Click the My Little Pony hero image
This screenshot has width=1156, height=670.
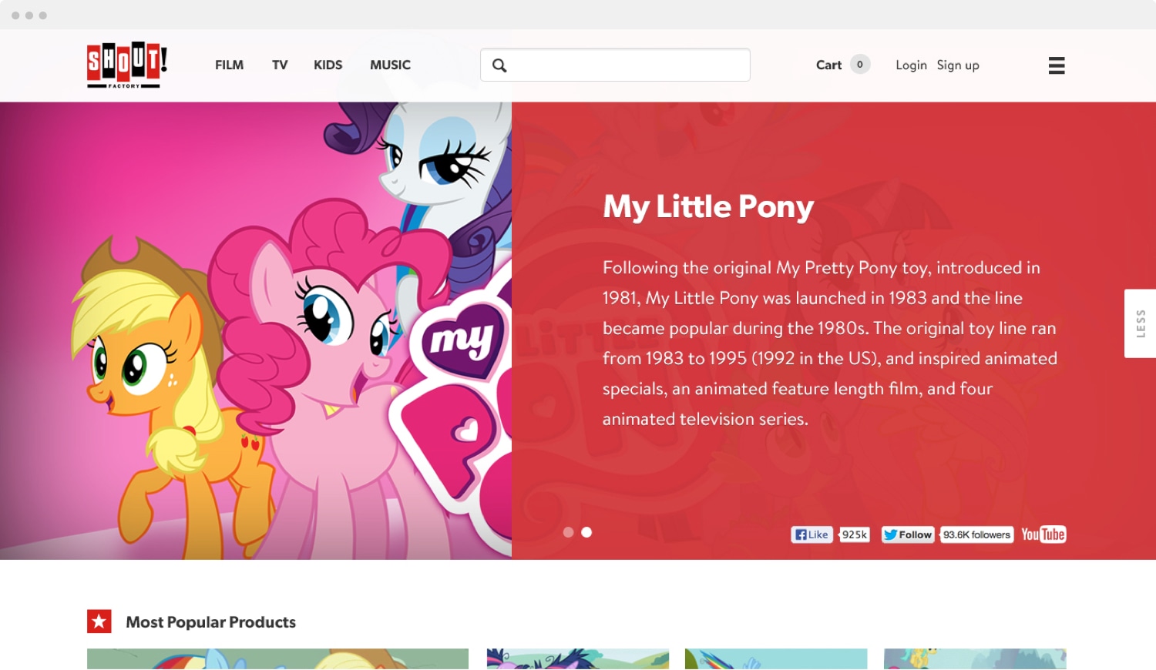tap(256, 331)
